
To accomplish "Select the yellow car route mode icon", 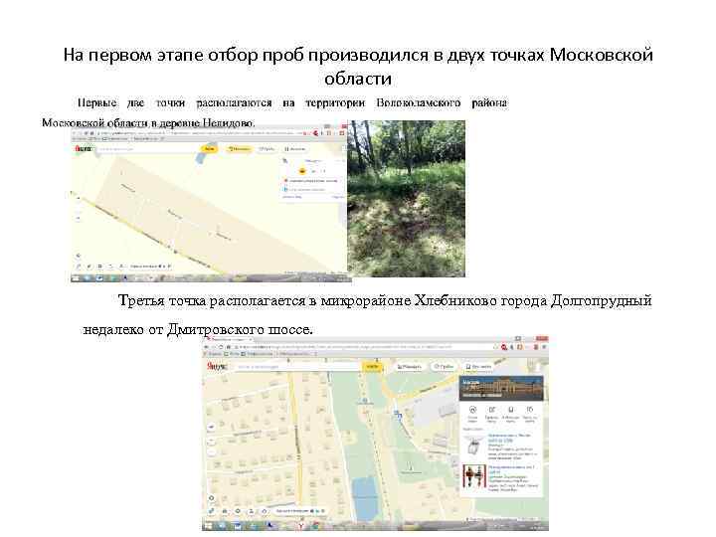I will point(302,171).
